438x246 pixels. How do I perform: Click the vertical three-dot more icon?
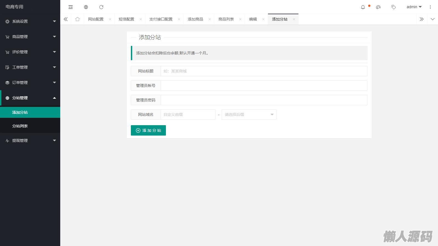[430, 7]
